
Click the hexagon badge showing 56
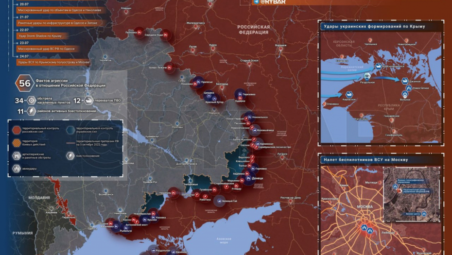(24, 83)
